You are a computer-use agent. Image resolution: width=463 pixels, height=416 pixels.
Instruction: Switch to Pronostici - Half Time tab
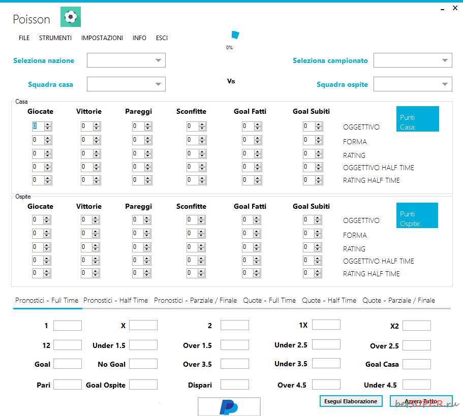click(x=115, y=300)
